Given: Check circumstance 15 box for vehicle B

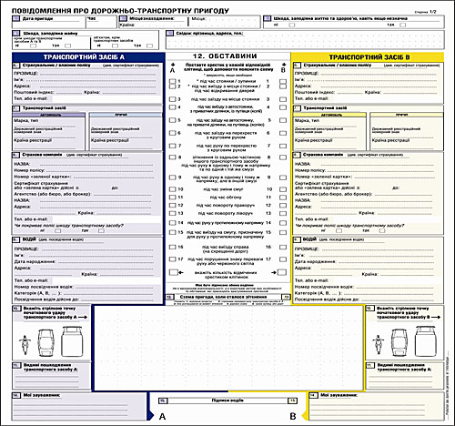Looking at the screenshot, I should tap(283, 233).
